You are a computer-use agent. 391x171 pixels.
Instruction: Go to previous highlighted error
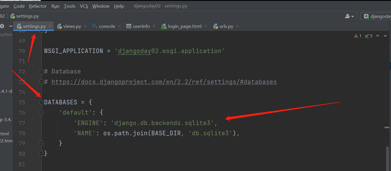point(378,36)
